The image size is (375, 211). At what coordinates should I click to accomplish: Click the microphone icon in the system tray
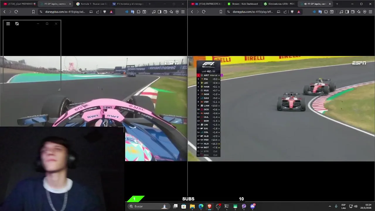tap(336, 206)
